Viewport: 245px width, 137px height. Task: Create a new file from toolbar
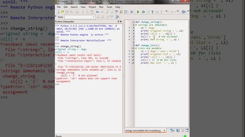[58, 12]
